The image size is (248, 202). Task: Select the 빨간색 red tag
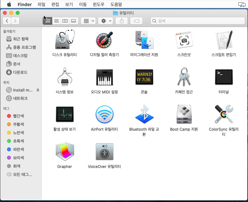[18, 116]
